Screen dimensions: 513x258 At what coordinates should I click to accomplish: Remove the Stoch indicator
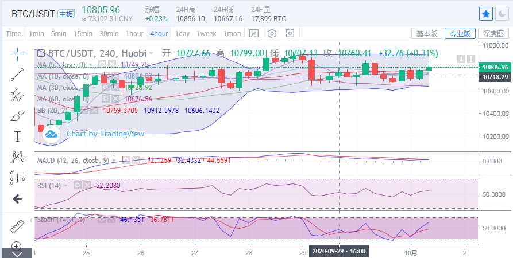(x=111, y=220)
